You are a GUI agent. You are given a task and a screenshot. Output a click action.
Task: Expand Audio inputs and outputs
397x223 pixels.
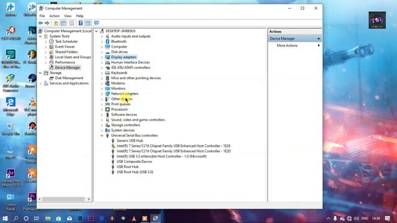coord(102,37)
